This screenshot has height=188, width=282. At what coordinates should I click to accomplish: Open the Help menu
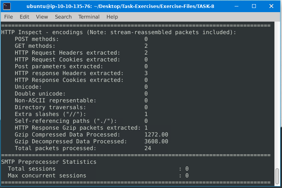pos(112,17)
